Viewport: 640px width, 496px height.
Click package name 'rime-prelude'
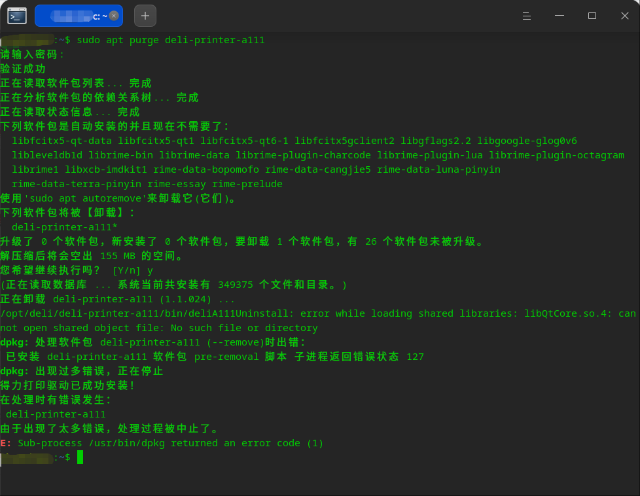click(247, 184)
